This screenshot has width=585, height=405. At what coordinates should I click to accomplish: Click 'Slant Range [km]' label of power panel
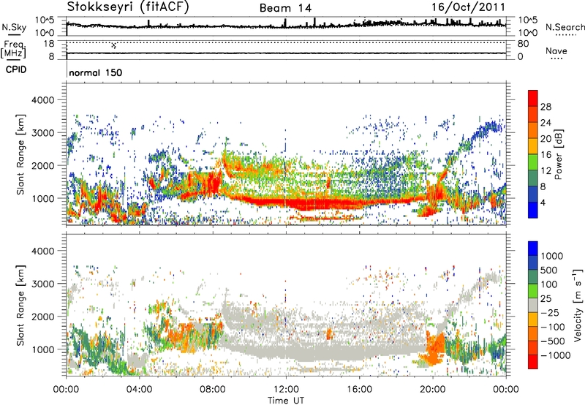click(x=20, y=154)
